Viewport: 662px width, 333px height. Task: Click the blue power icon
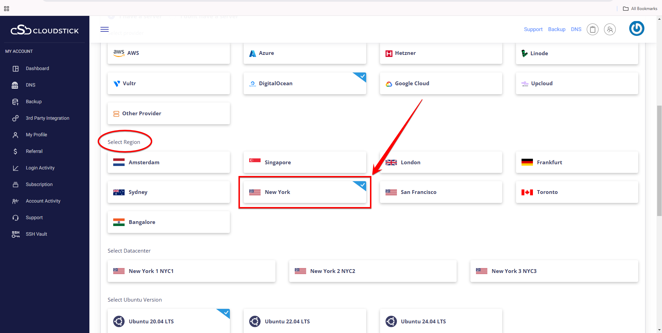pyautogui.click(x=636, y=29)
